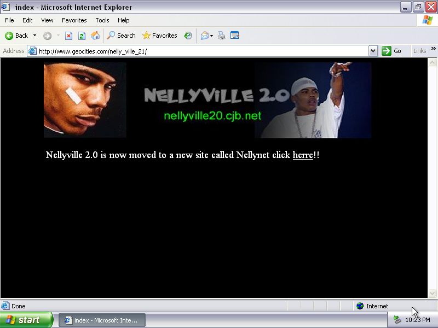Click the 10:23 PM taskbar clock
438x328 pixels.
pyautogui.click(x=418, y=320)
